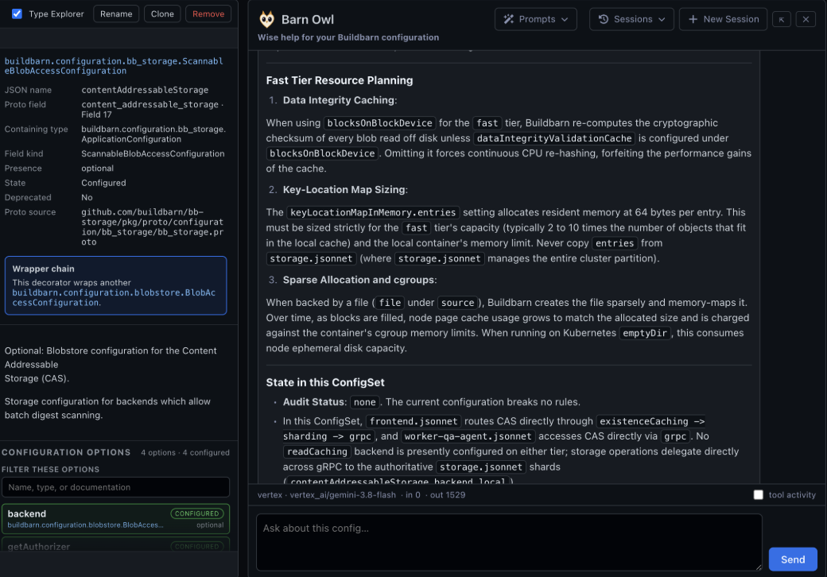The width and height of the screenshot is (827, 577).
Task: Click the readCaching code token
Action: point(317,451)
